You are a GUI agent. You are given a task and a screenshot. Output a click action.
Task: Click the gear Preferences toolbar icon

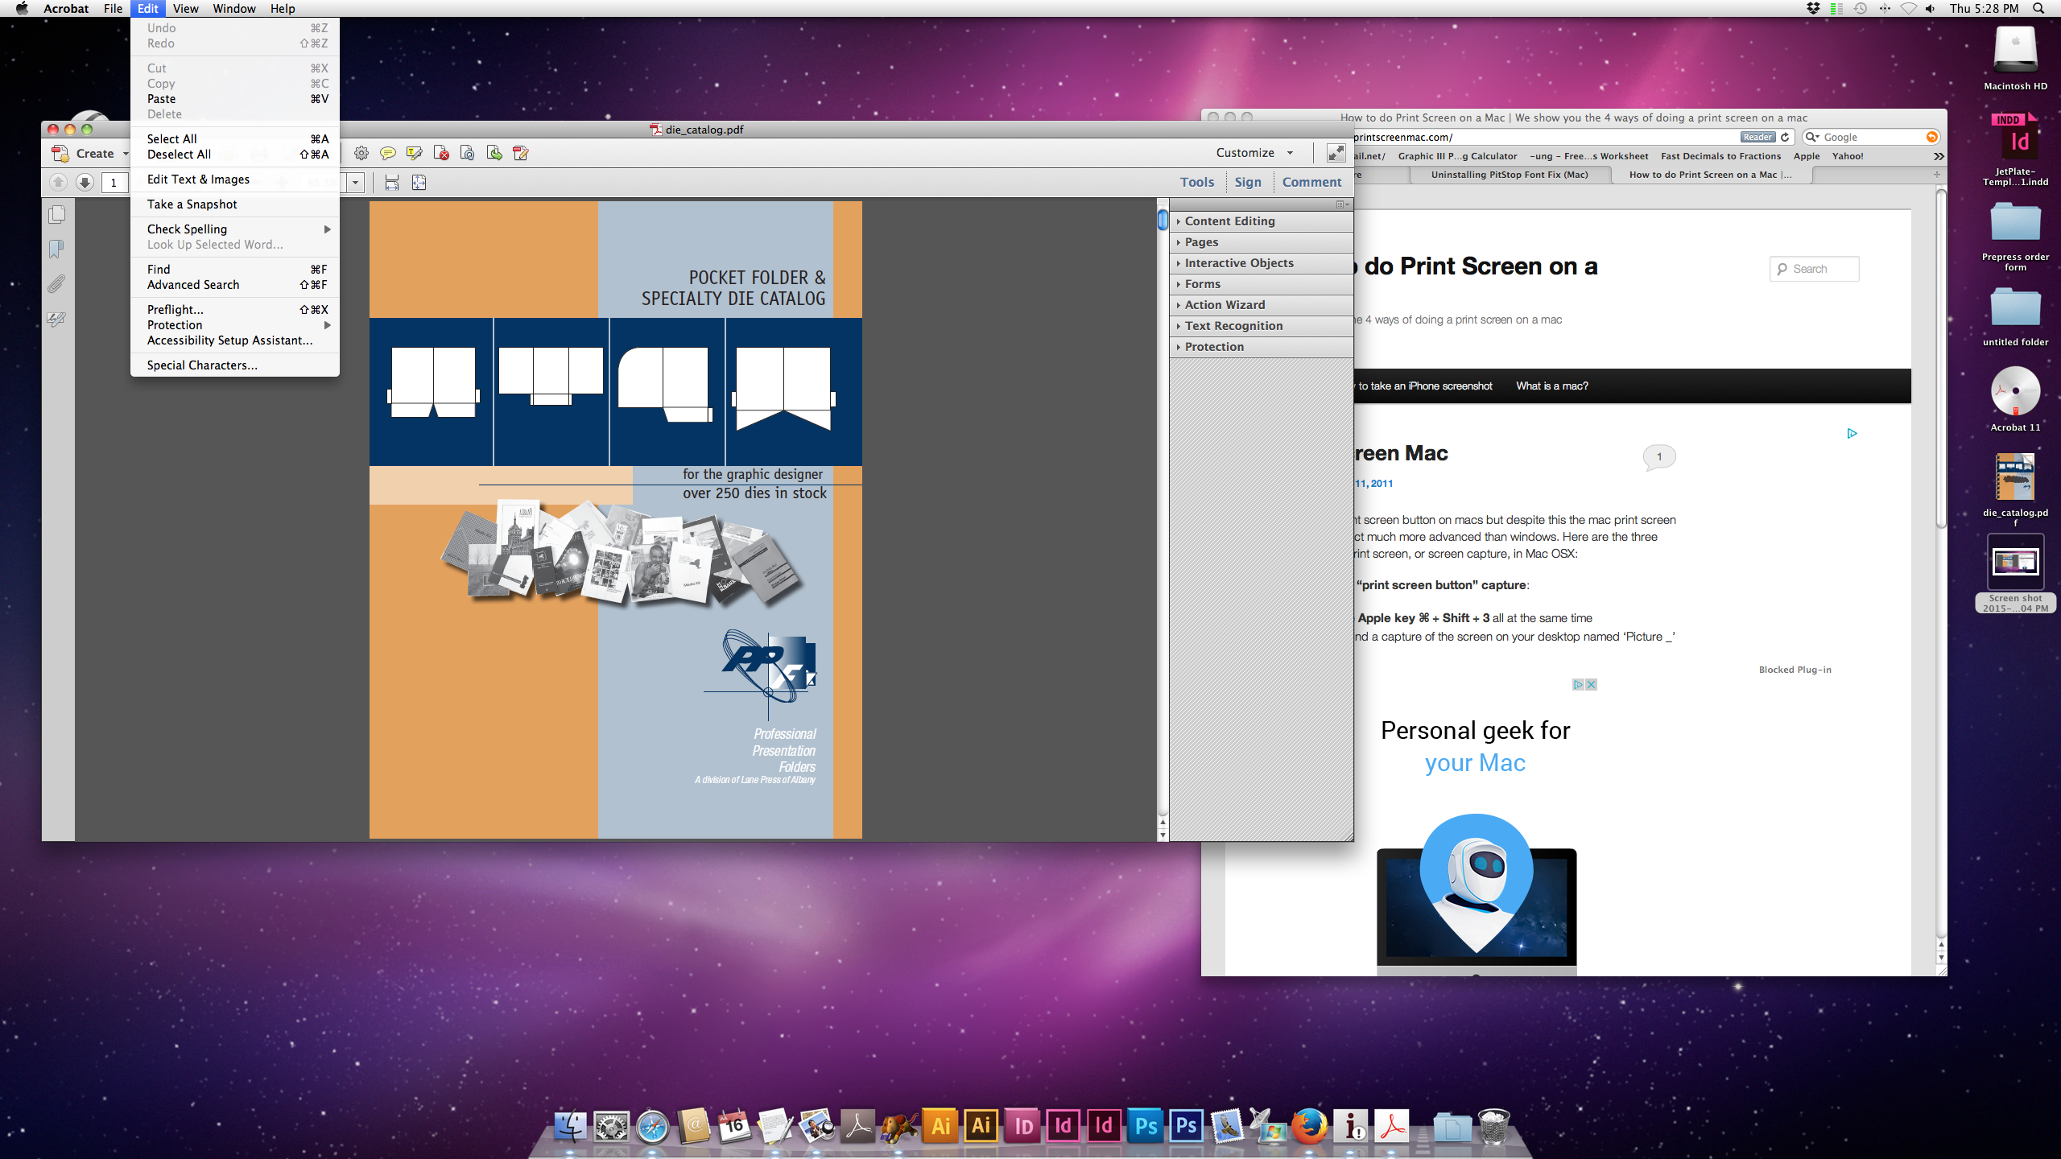[361, 153]
